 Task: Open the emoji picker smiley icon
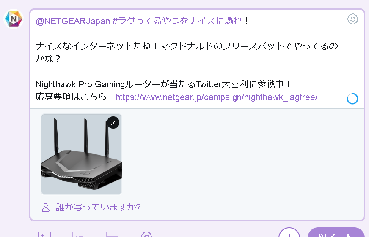[352, 19]
